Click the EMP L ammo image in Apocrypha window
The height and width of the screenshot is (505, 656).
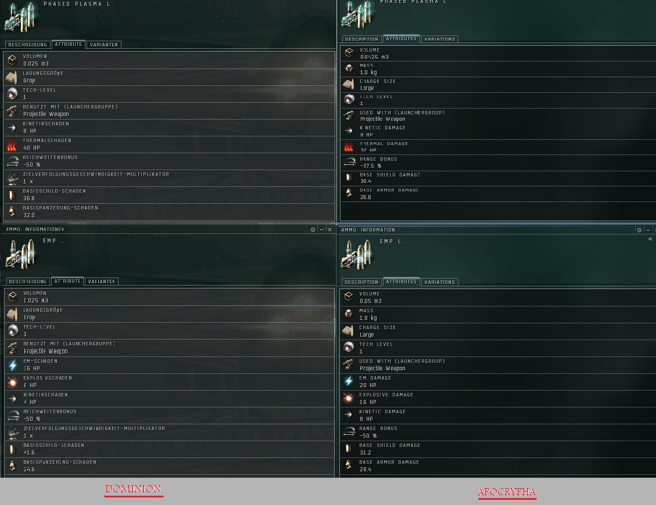357,255
